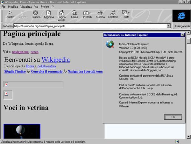Click the Indirizzo label

(8, 26)
